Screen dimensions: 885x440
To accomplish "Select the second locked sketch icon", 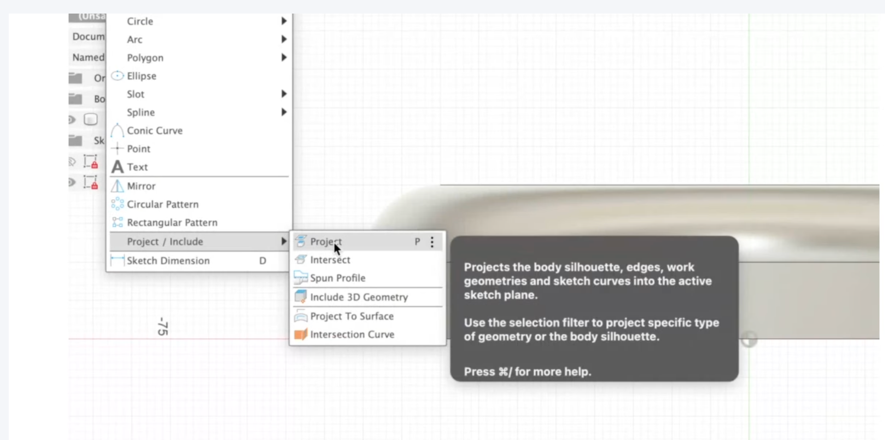I will click(x=91, y=182).
